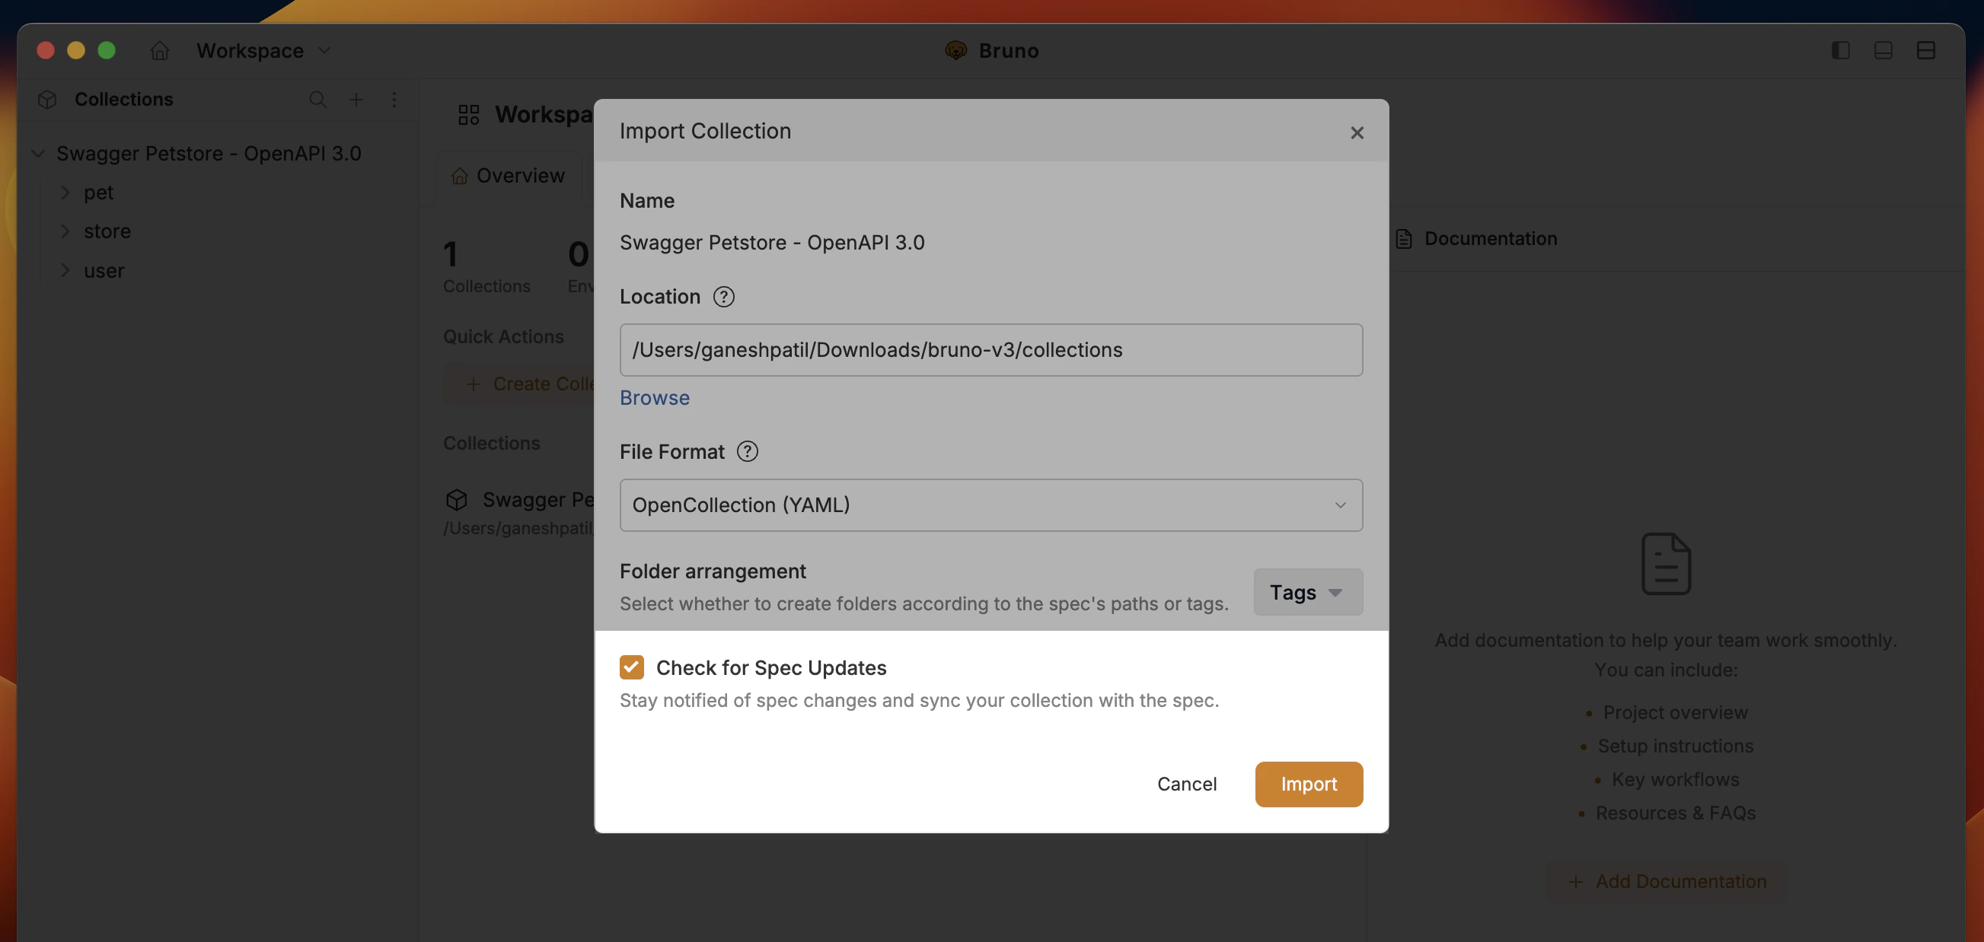Uncheck Check for Spec Updates

point(632,667)
